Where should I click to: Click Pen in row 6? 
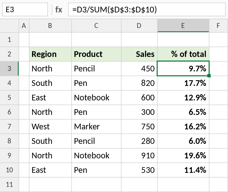(x=96, y=112)
